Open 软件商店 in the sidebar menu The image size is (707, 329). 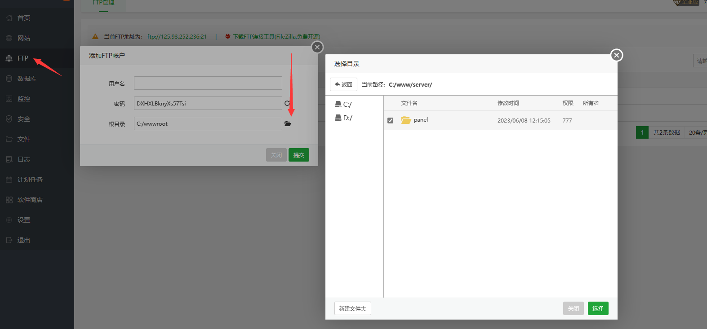point(30,200)
